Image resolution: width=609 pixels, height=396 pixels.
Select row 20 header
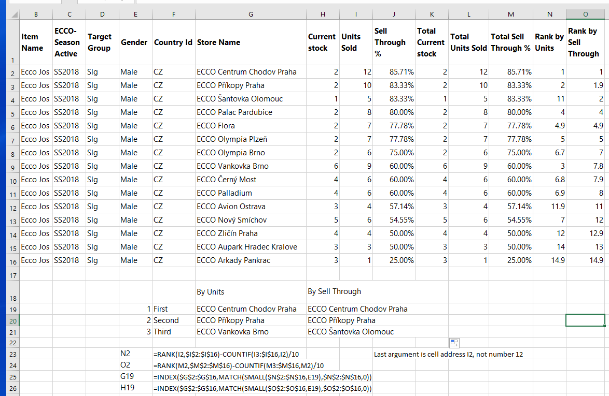pos(13,321)
